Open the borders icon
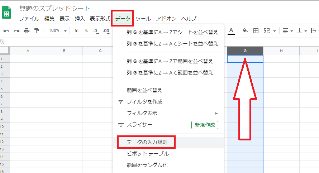 point(256,31)
